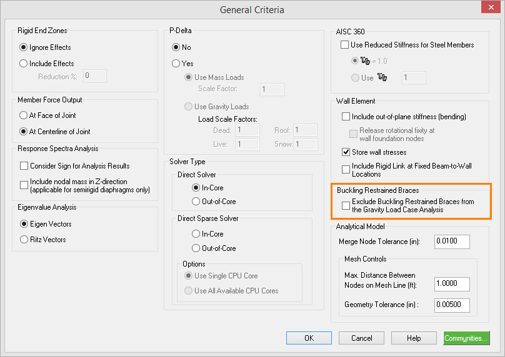
Task: Select Include Effects for rigid end zones
Action: [24, 64]
